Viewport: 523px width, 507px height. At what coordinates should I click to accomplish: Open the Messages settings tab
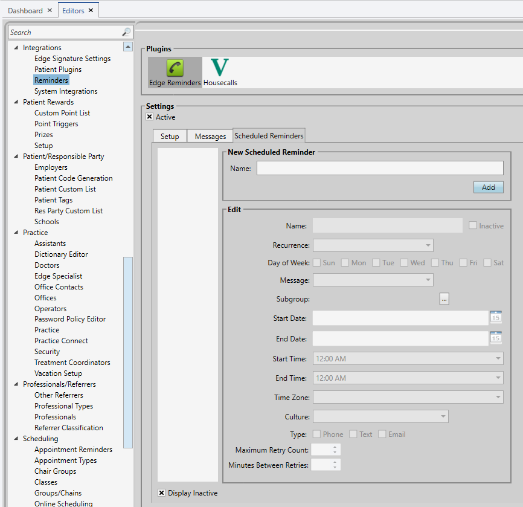(x=210, y=136)
